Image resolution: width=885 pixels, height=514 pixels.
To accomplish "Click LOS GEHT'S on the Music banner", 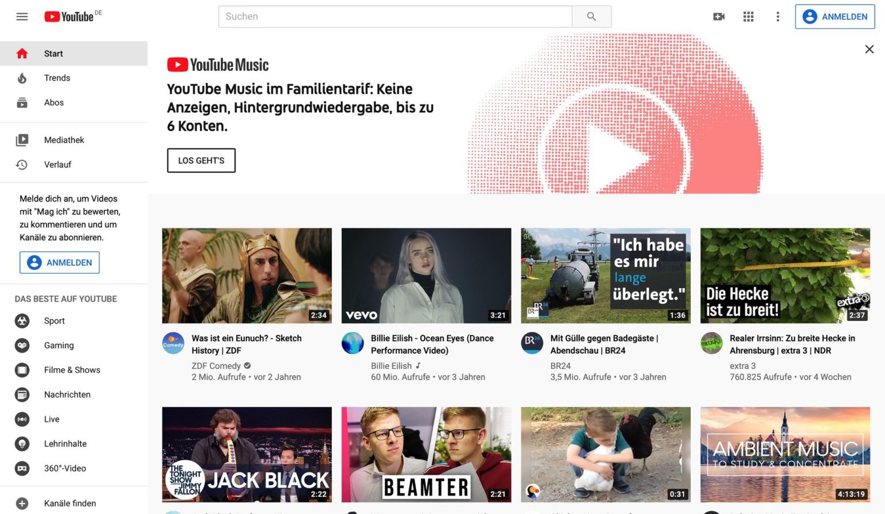I will [x=201, y=160].
